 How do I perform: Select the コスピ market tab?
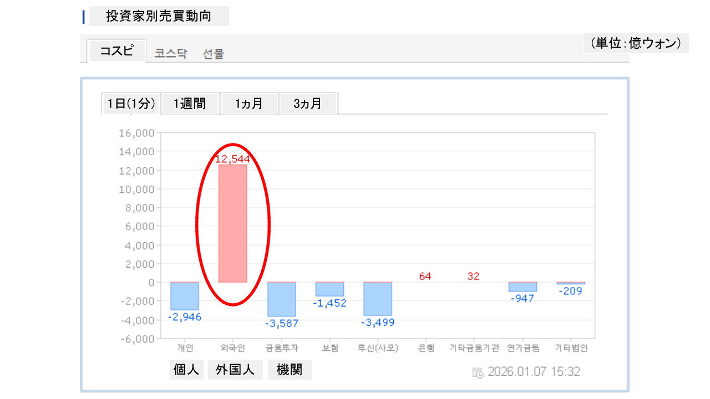point(116,51)
